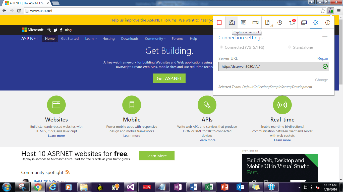Select the Connected (VSTS/TFS) radio option
The width and height of the screenshot is (343, 192).
click(x=221, y=47)
